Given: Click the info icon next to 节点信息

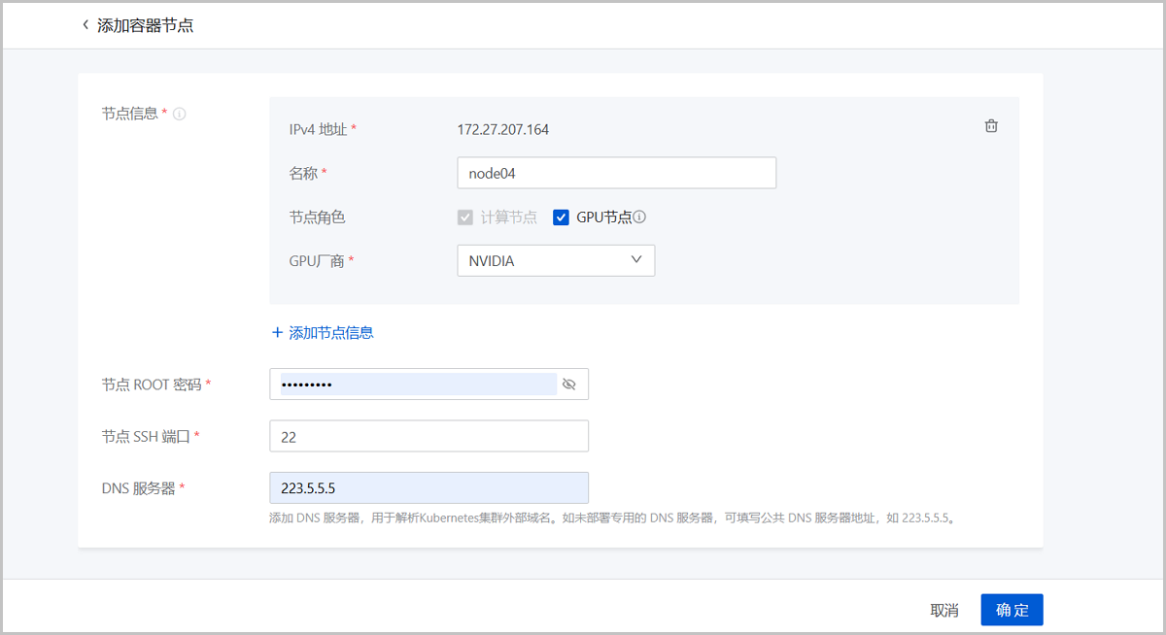Looking at the screenshot, I should pyautogui.click(x=180, y=114).
